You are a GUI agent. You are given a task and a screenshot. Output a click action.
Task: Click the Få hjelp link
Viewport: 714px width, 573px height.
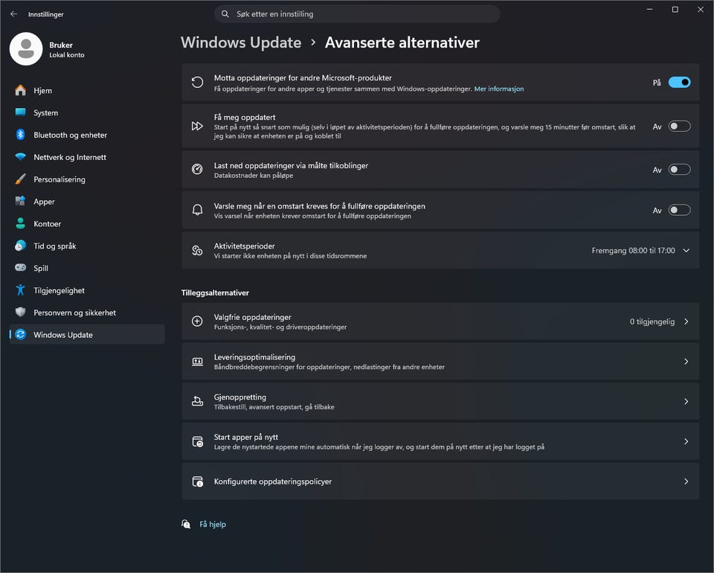(x=213, y=525)
